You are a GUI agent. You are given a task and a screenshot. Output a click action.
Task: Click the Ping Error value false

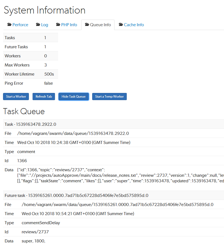coord(48,83)
